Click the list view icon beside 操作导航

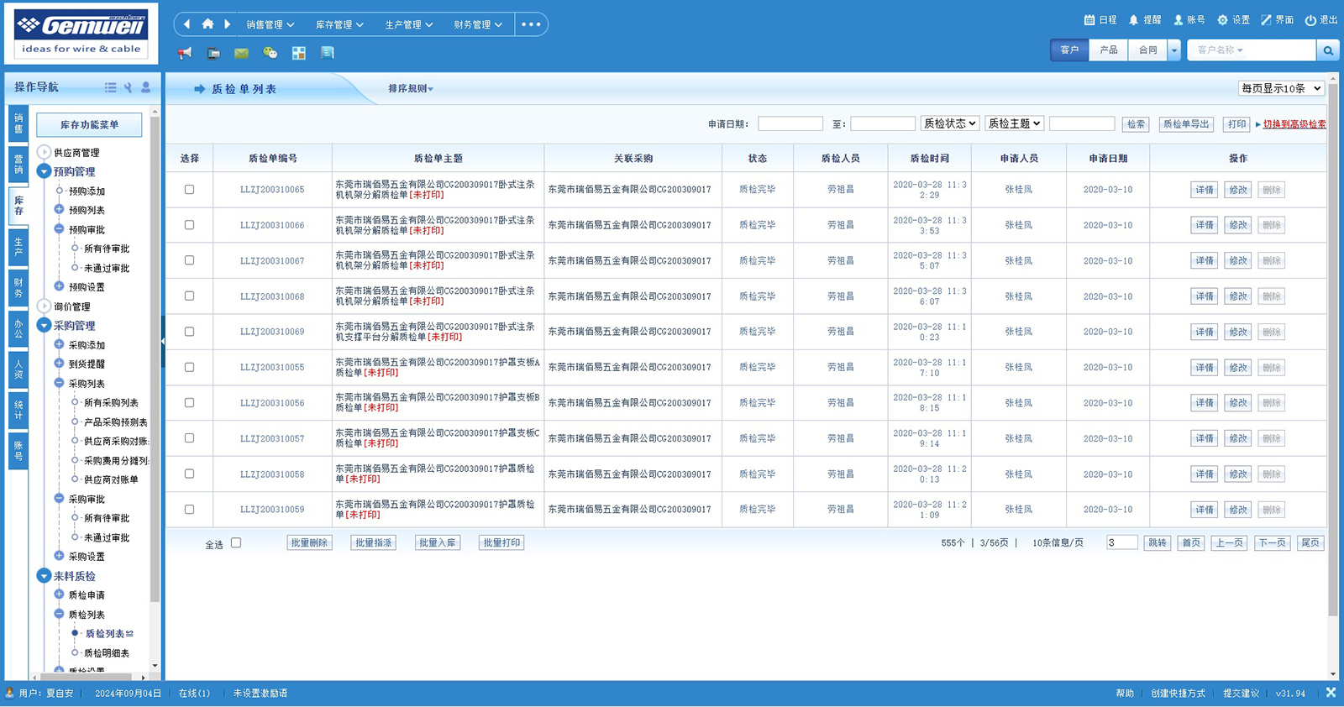pyautogui.click(x=110, y=87)
